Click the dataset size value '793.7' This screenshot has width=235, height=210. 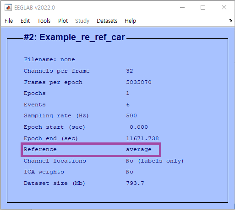pos(135,183)
